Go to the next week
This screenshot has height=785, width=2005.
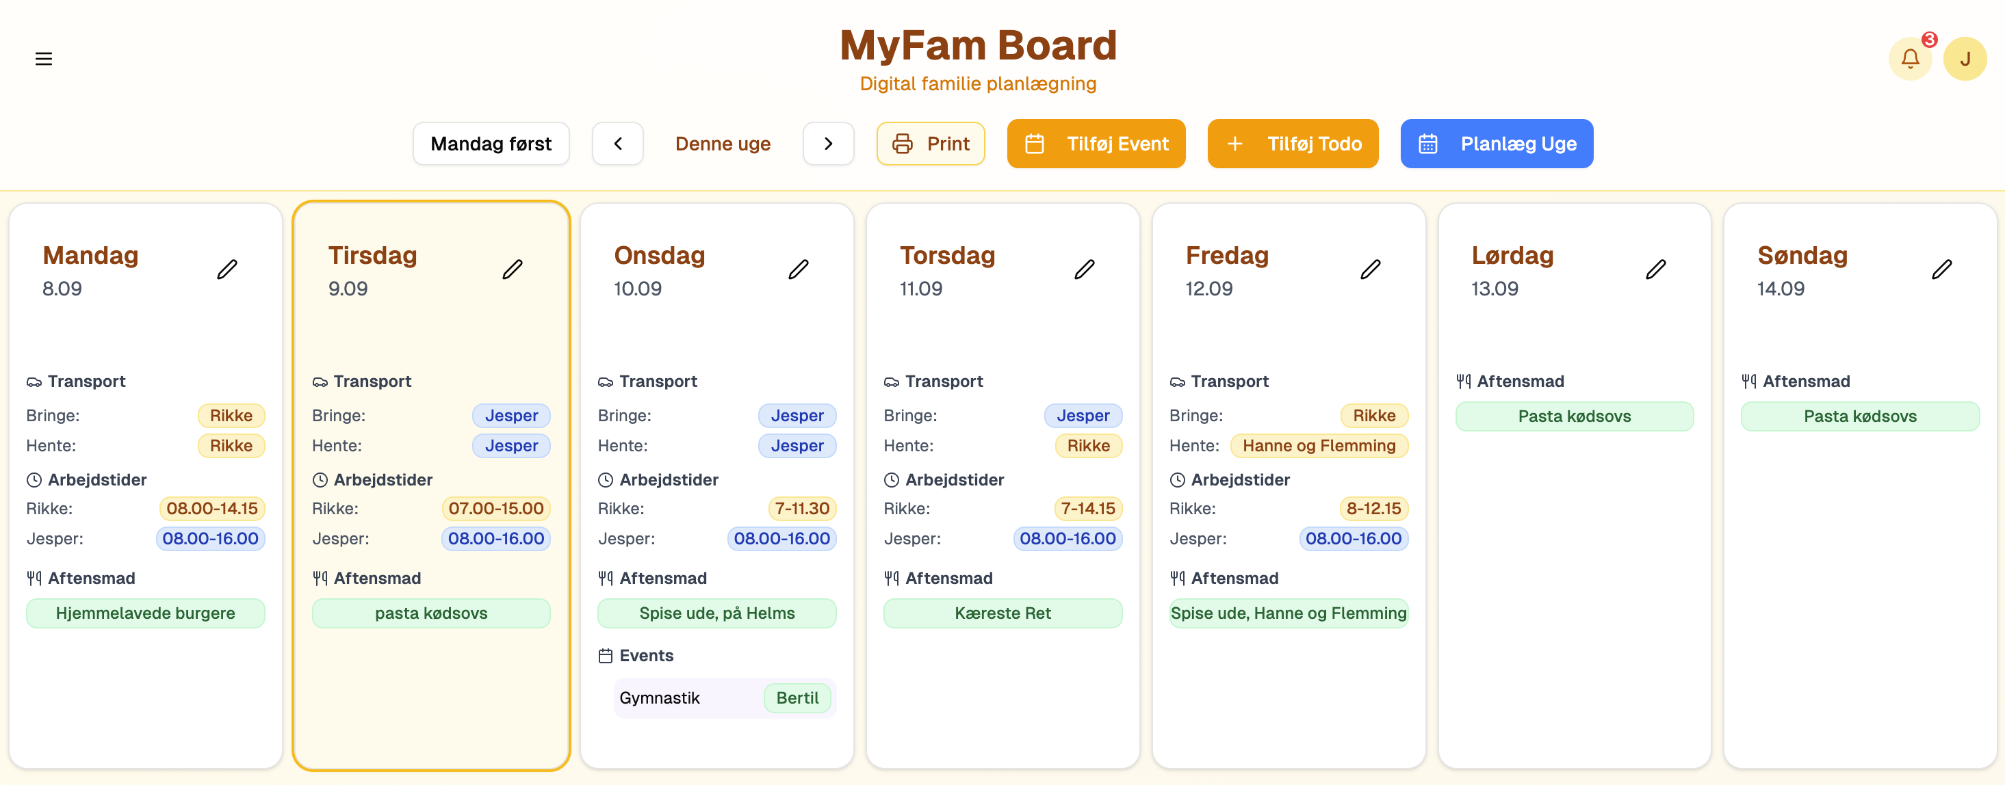(828, 144)
